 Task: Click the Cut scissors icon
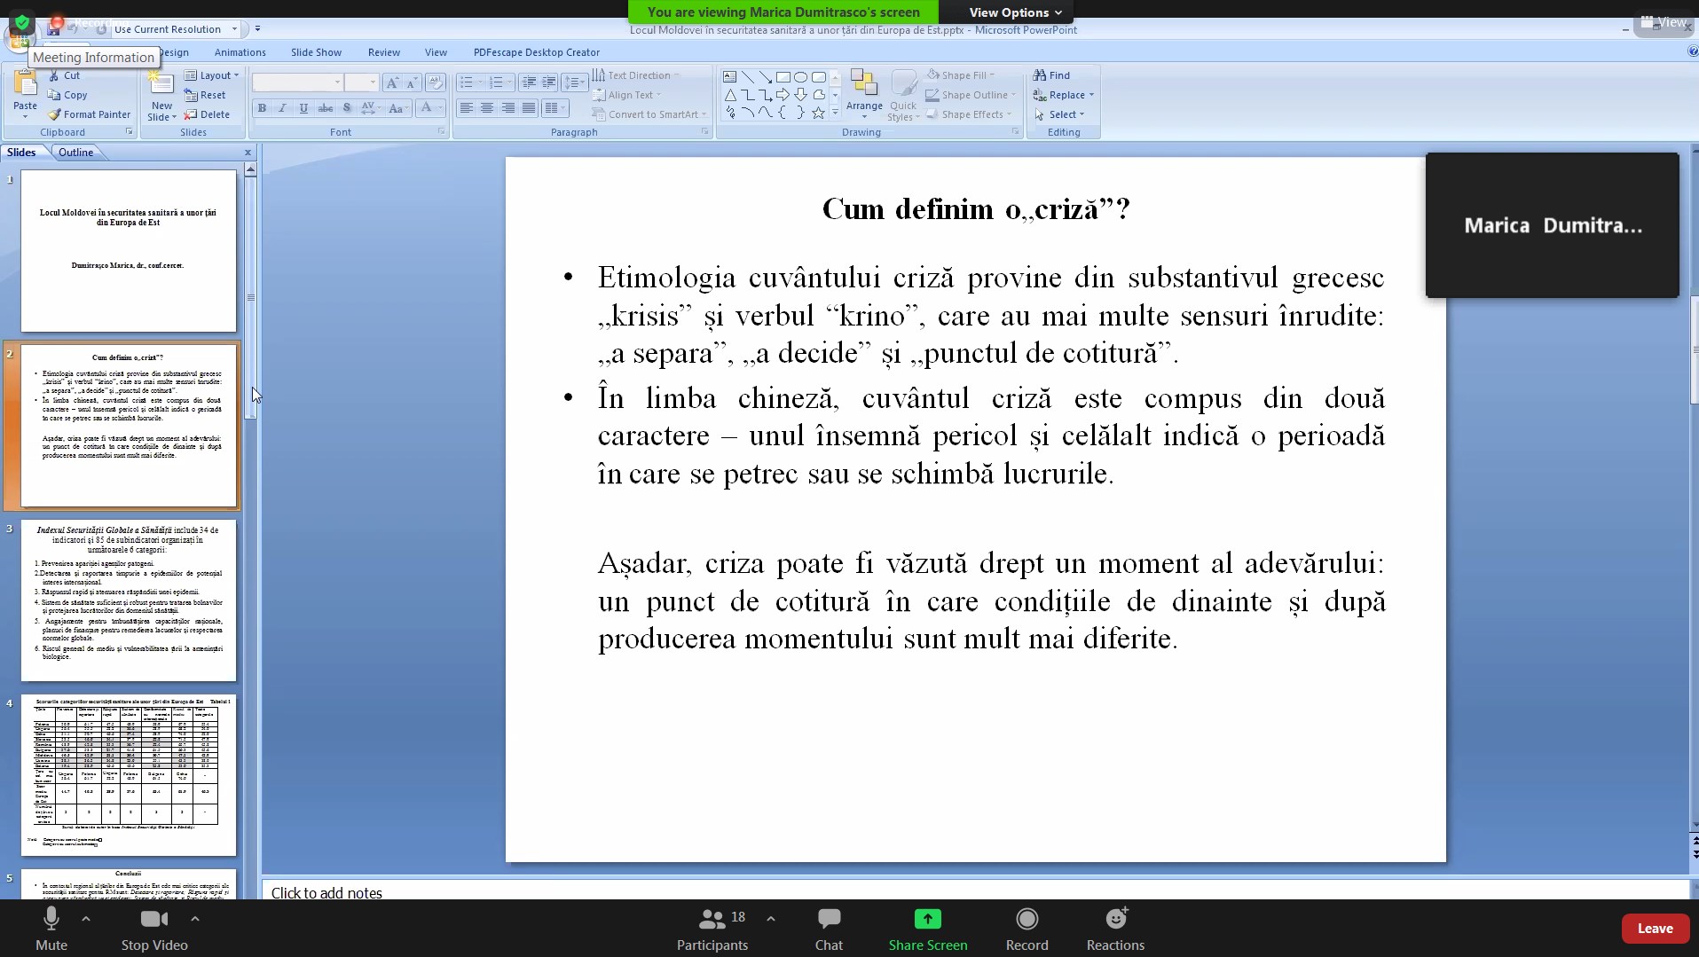[53, 75]
